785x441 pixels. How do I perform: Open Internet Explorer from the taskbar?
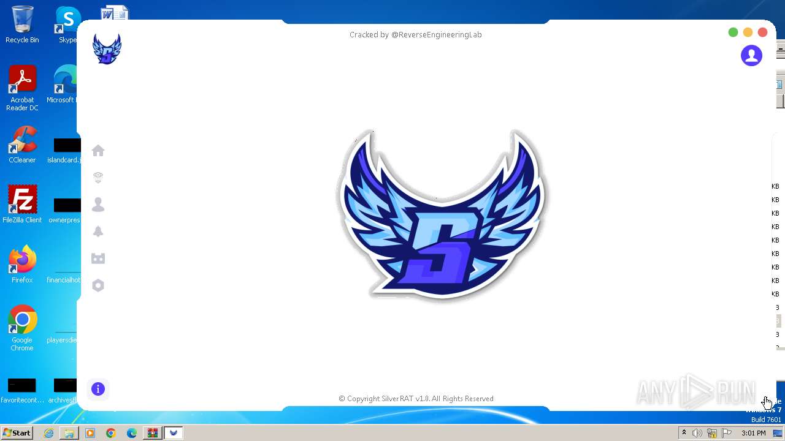point(48,433)
